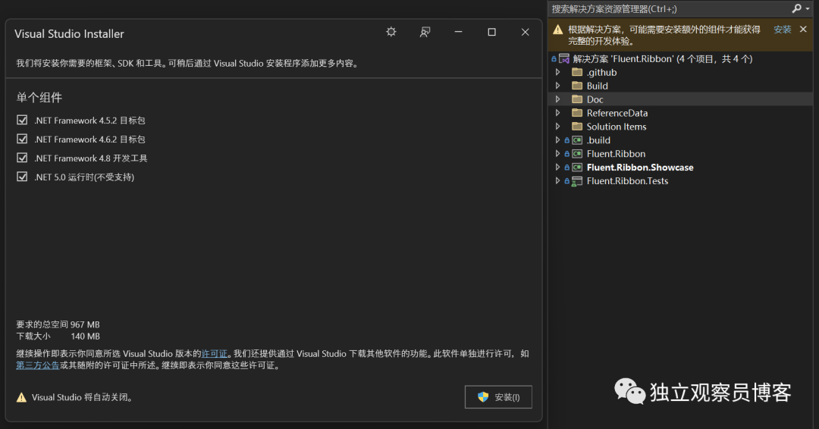The image size is (819, 429).
Task: Click the send feedback icon in Installer
Action: click(x=425, y=33)
